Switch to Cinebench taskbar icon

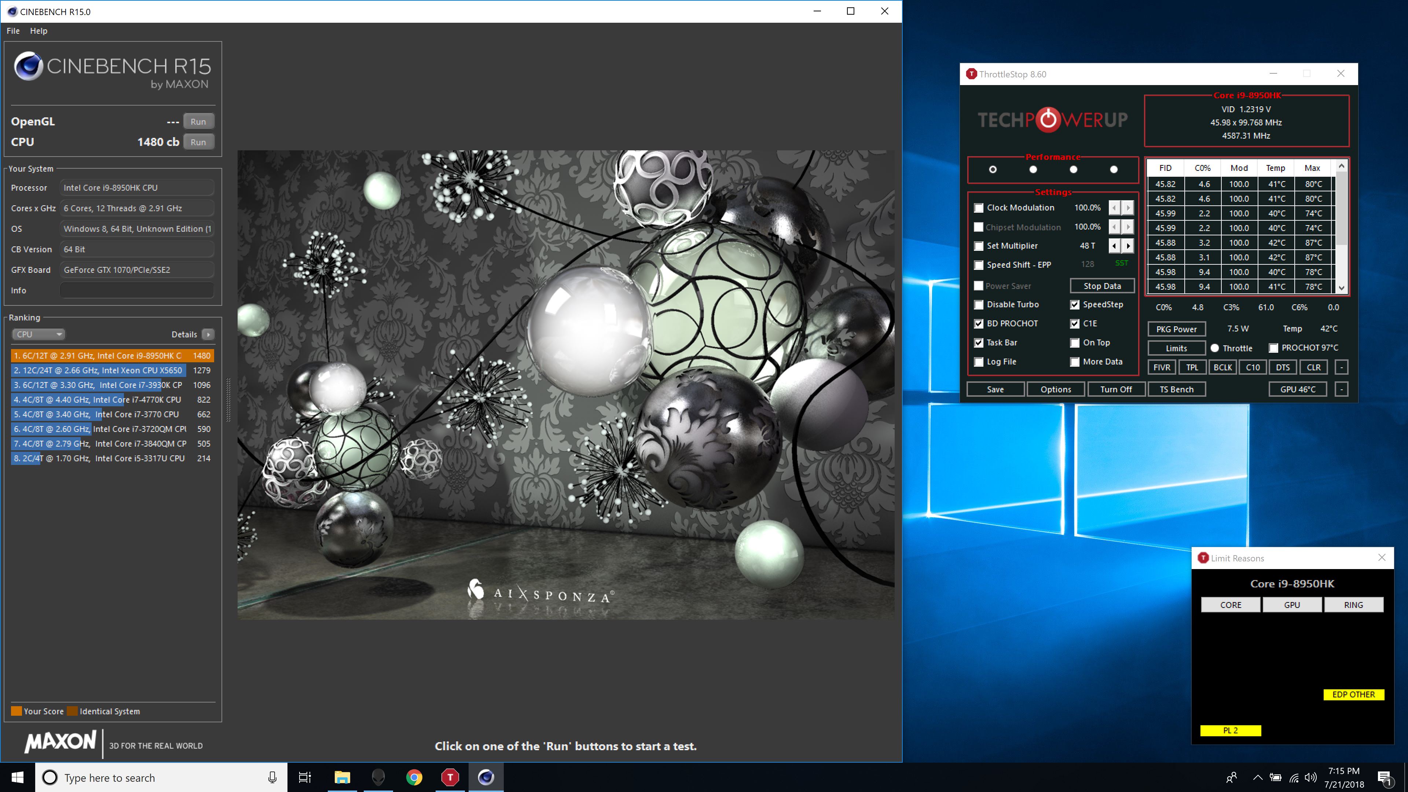pos(486,777)
